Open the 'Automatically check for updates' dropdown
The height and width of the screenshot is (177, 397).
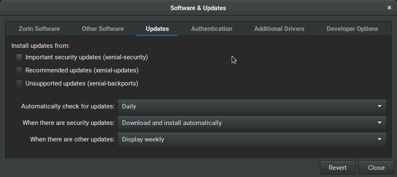coord(252,106)
